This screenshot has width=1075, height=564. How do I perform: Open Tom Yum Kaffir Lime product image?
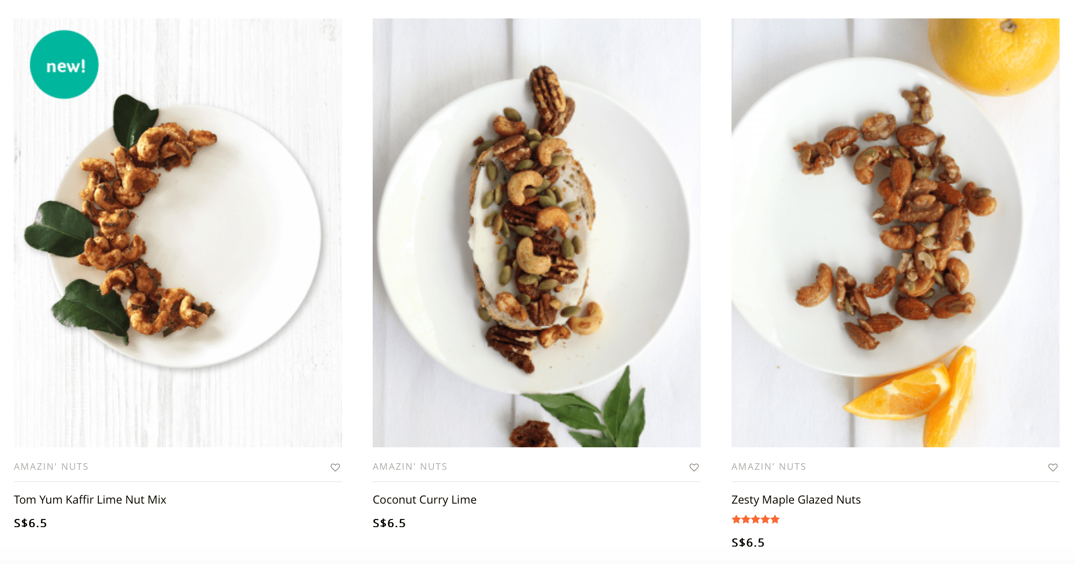tap(178, 233)
